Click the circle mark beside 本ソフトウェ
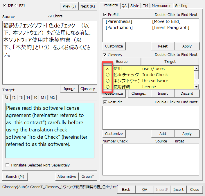Screen dimensions: 205x196 (x=107, y=81)
